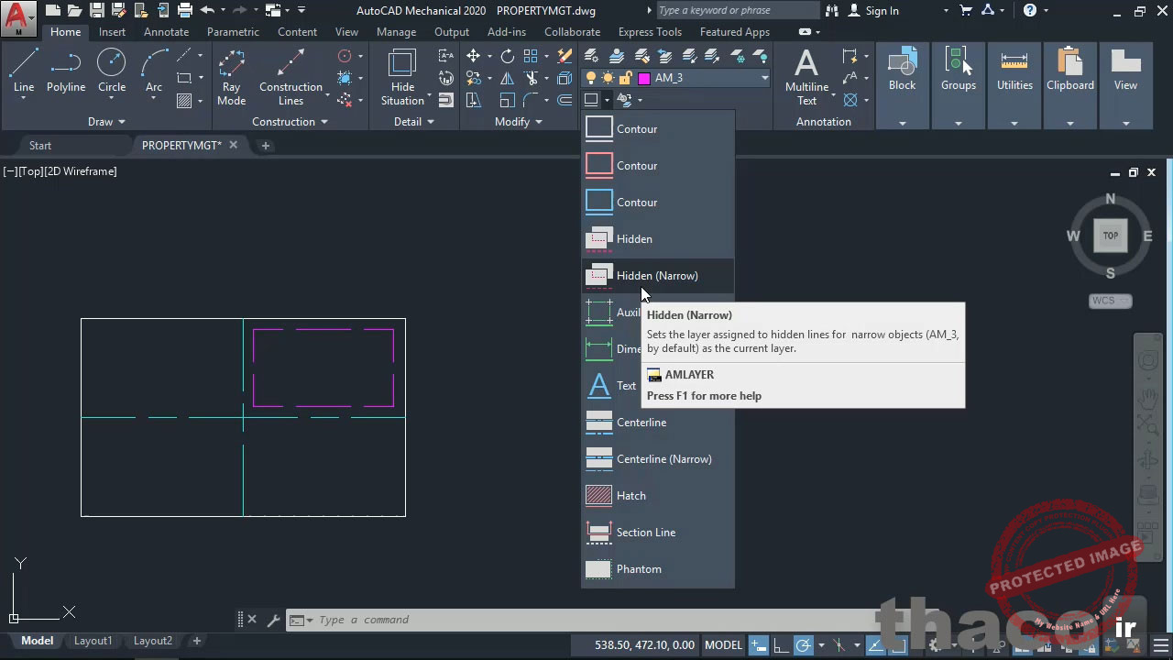Click the magenta layer color swatch
This screenshot has height=660, width=1173.
point(643,78)
